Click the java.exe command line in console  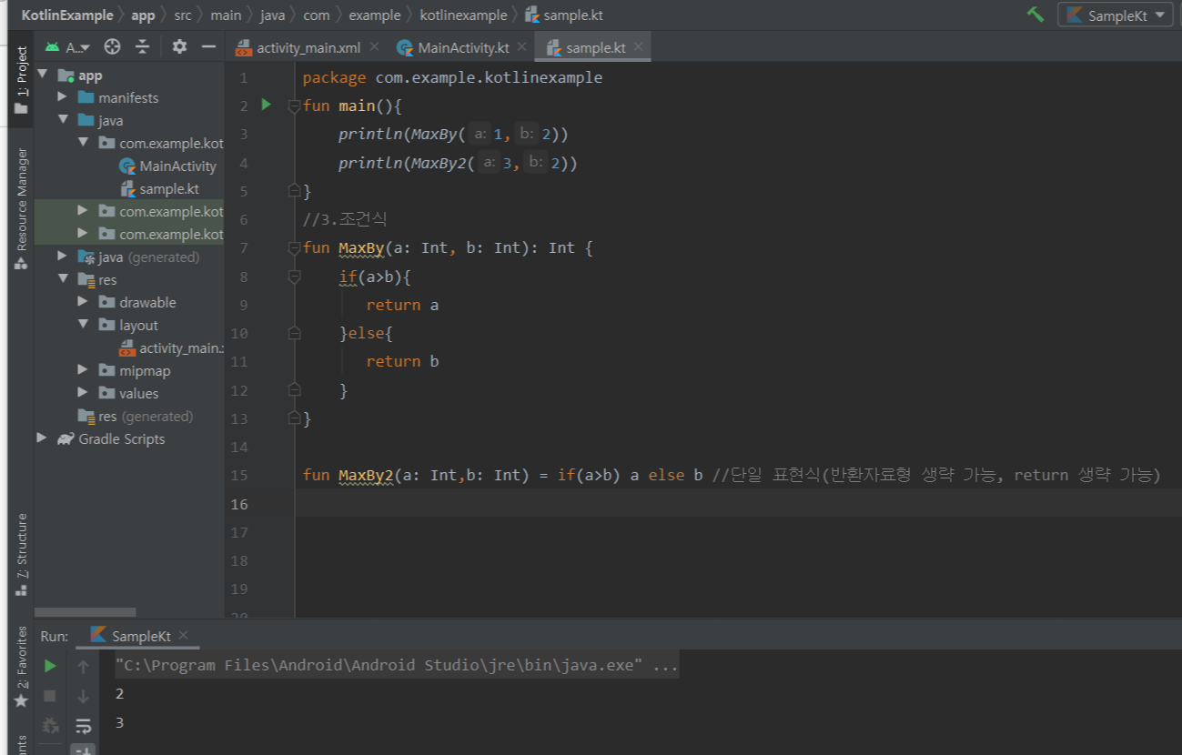pos(397,665)
